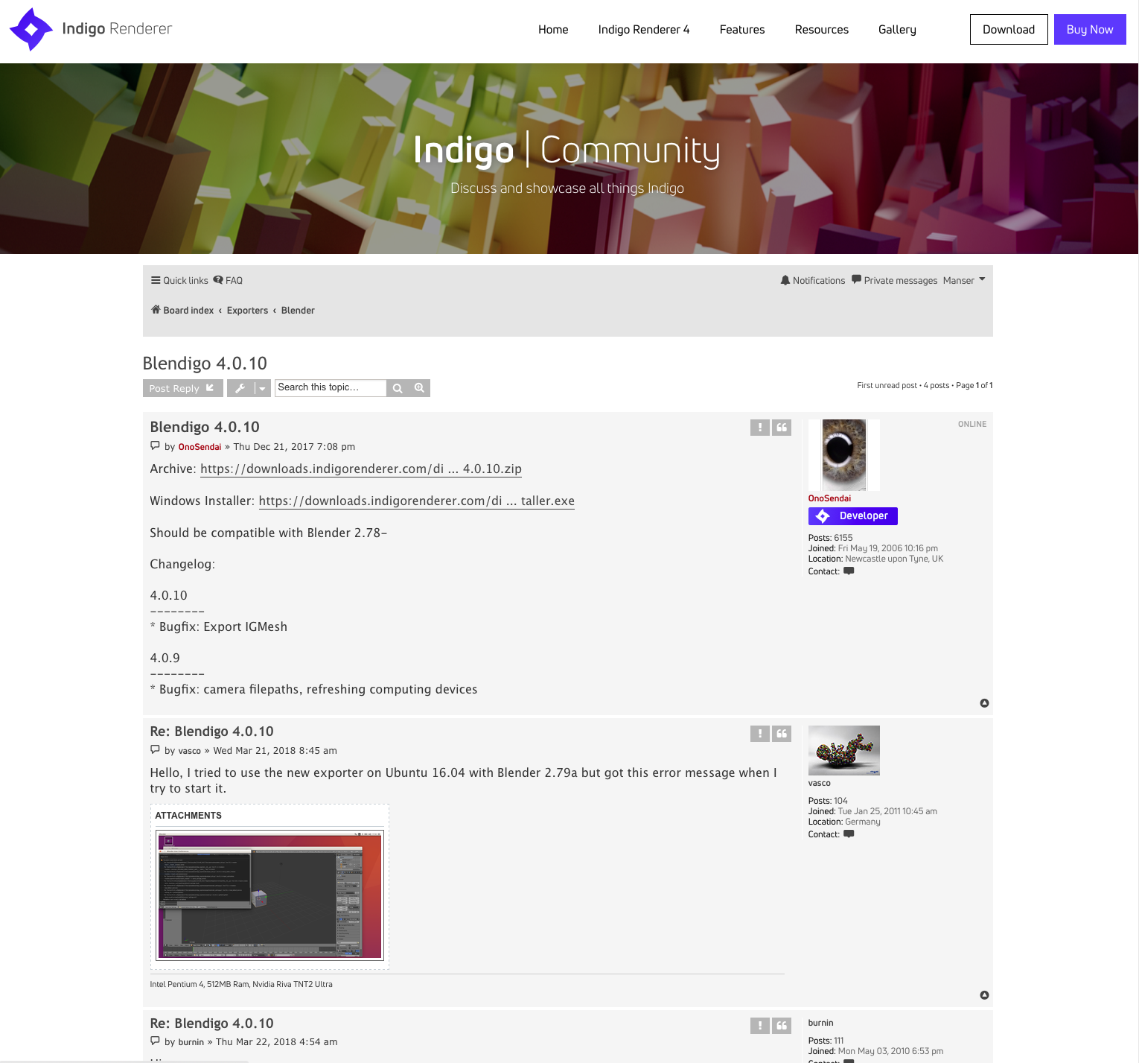Click the search magnifier icon in topic search
Viewport: 1139px width, 1063px height.
pos(398,388)
